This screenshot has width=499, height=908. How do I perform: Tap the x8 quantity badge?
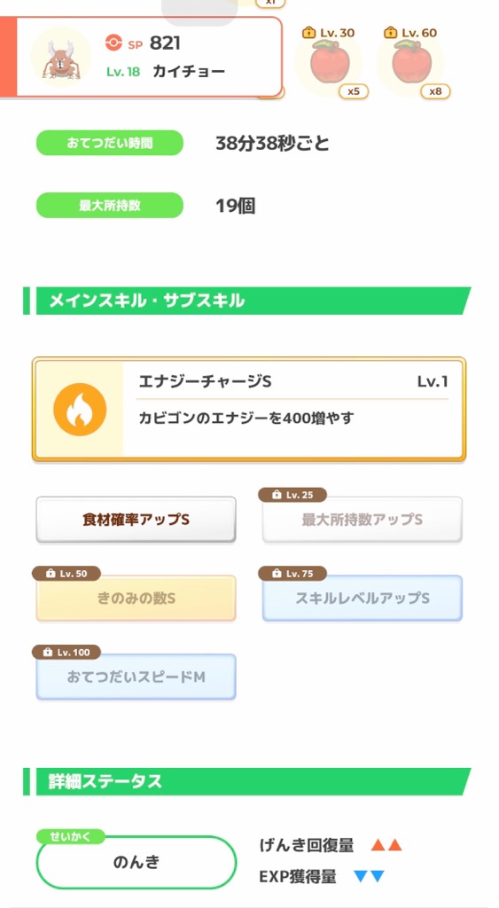(435, 91)
